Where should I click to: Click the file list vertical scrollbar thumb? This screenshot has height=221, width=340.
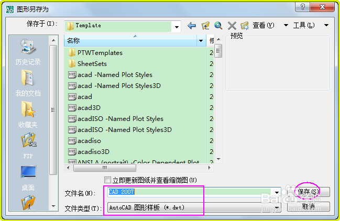tap(218, 51)
